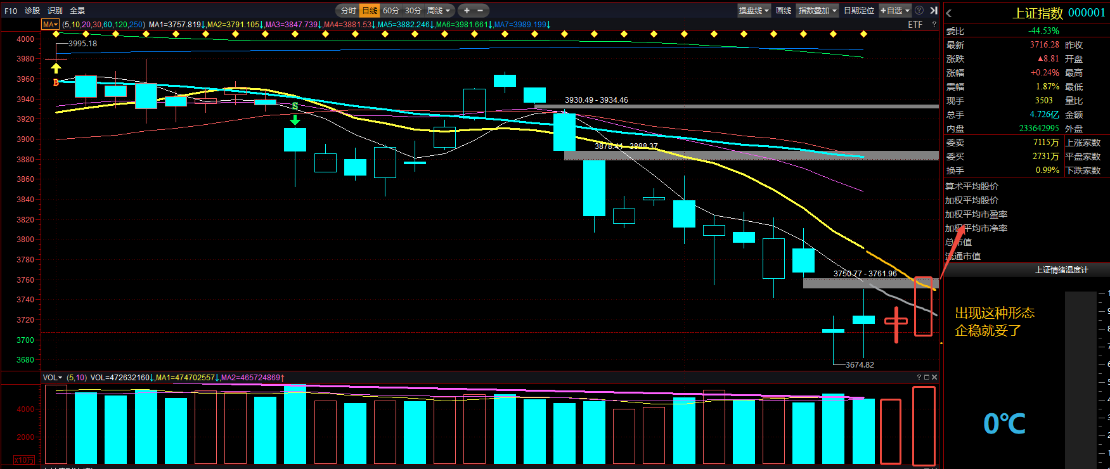Screen dimensions: 1110x469
Task: Activate the 画线 drawing tool
Action: click(x=784, y=10)
